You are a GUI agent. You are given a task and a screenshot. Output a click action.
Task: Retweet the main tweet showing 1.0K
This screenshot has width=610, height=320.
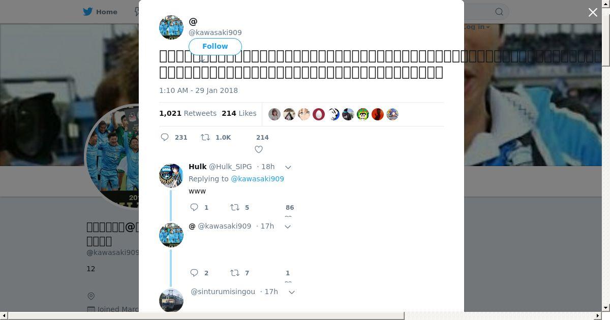[x=205, y=137]
